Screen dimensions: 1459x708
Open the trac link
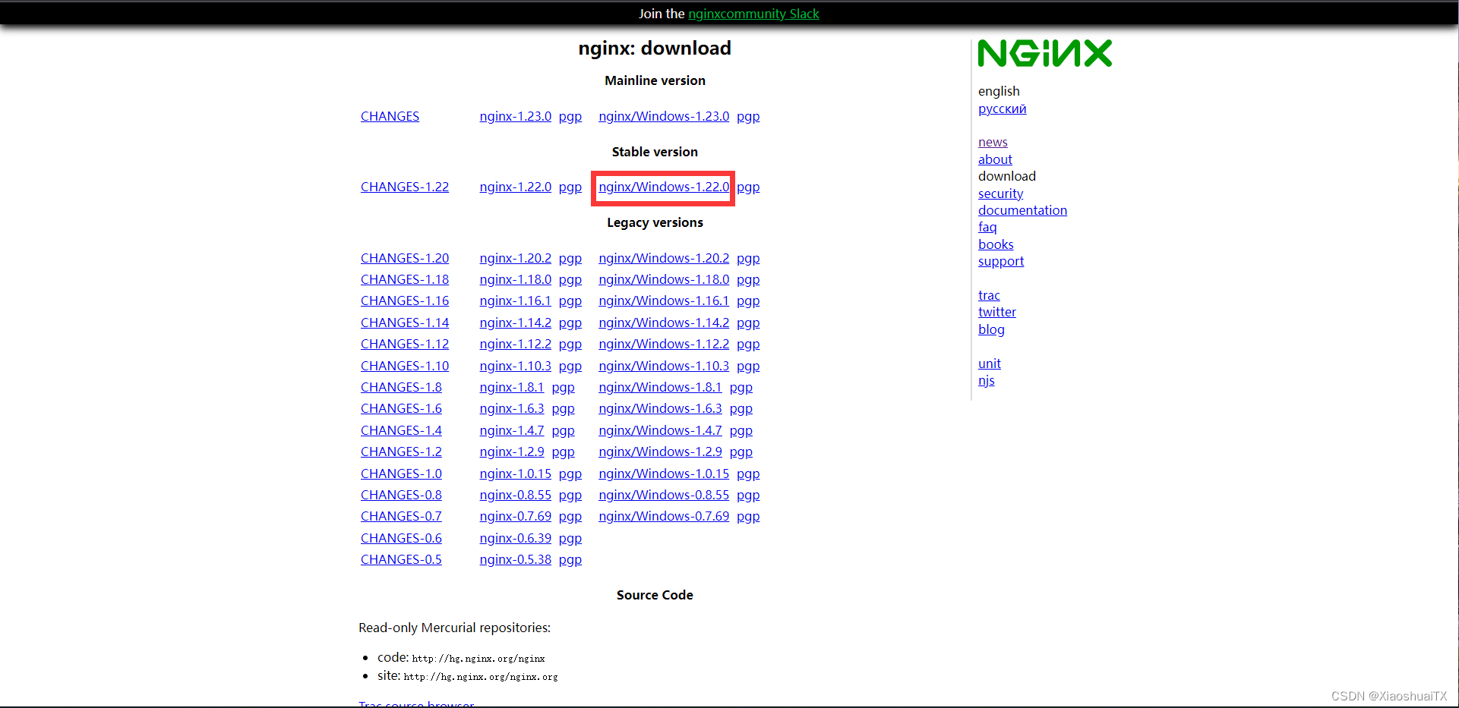(x=989, y=295)
